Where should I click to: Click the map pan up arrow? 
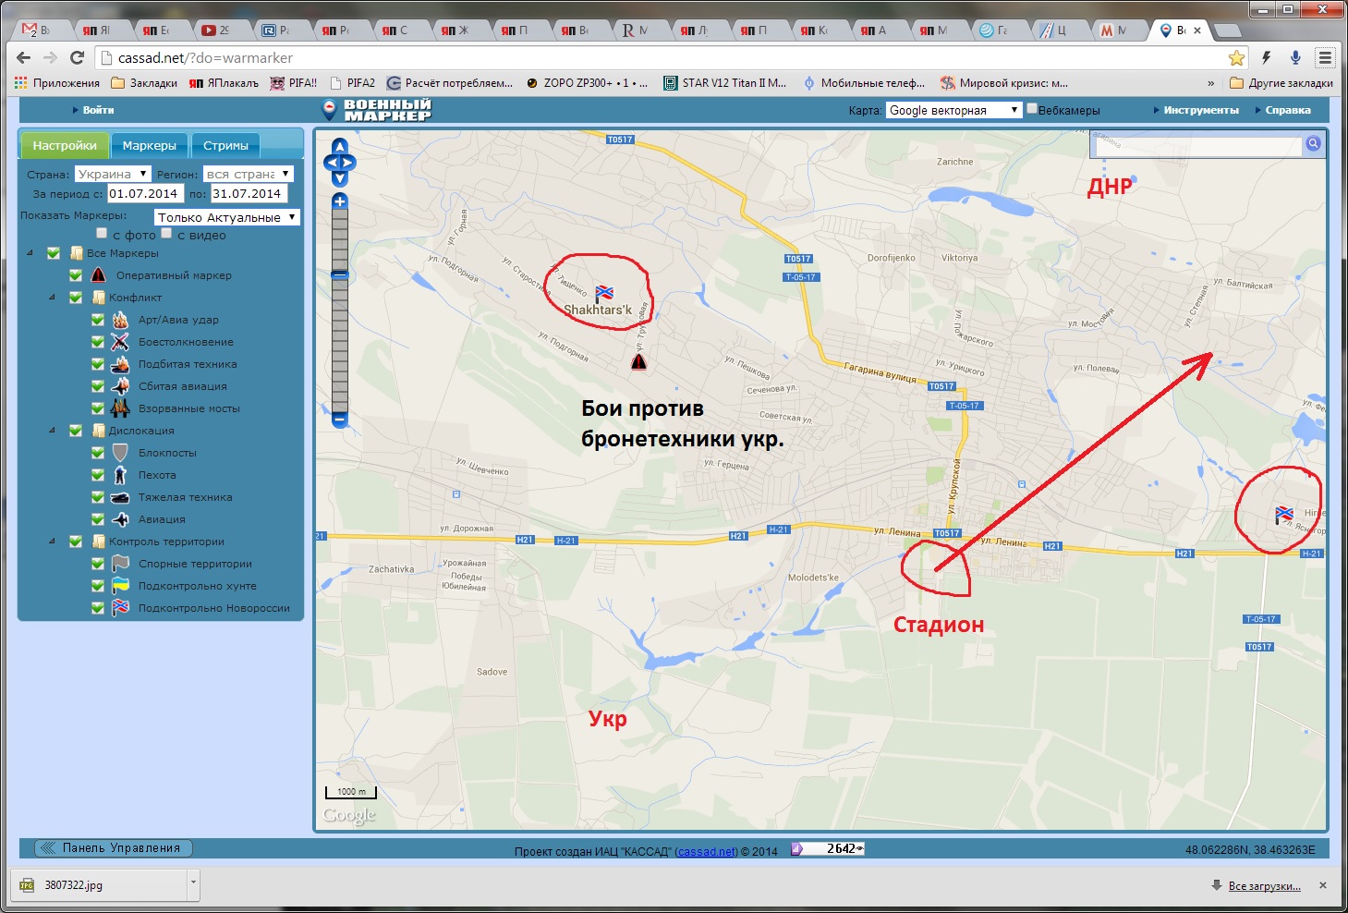tap(340, 147)
